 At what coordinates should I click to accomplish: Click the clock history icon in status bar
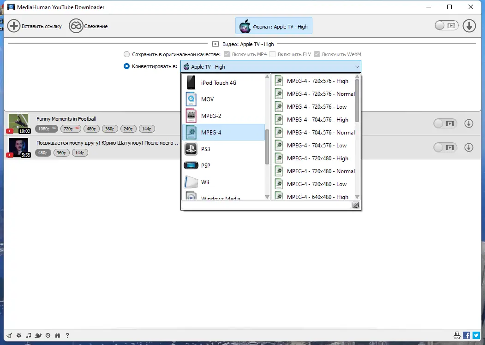[x=48, y=335]
